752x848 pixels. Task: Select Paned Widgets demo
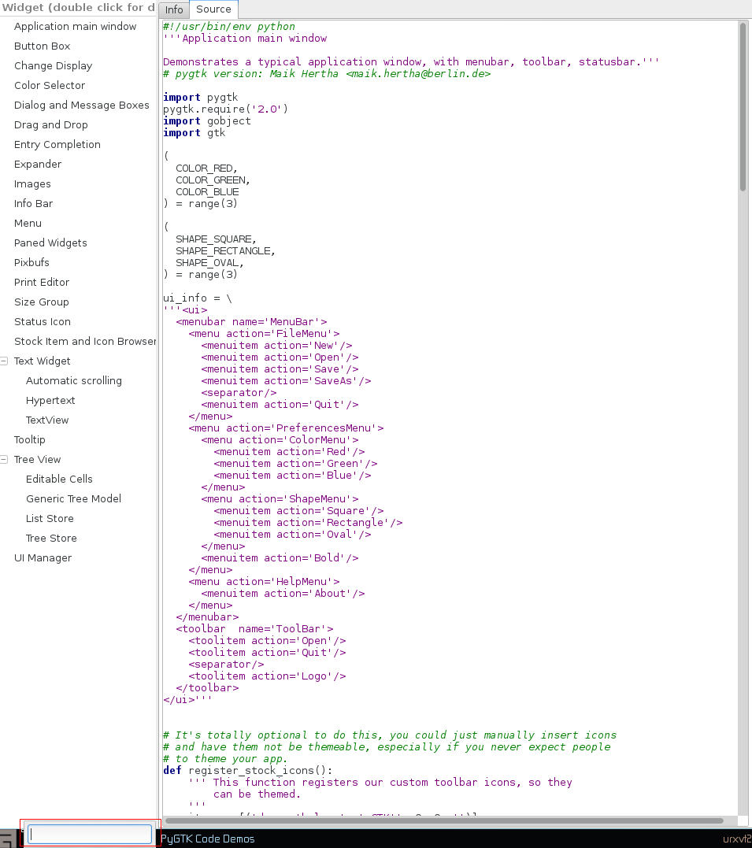[x=50, y=243]
